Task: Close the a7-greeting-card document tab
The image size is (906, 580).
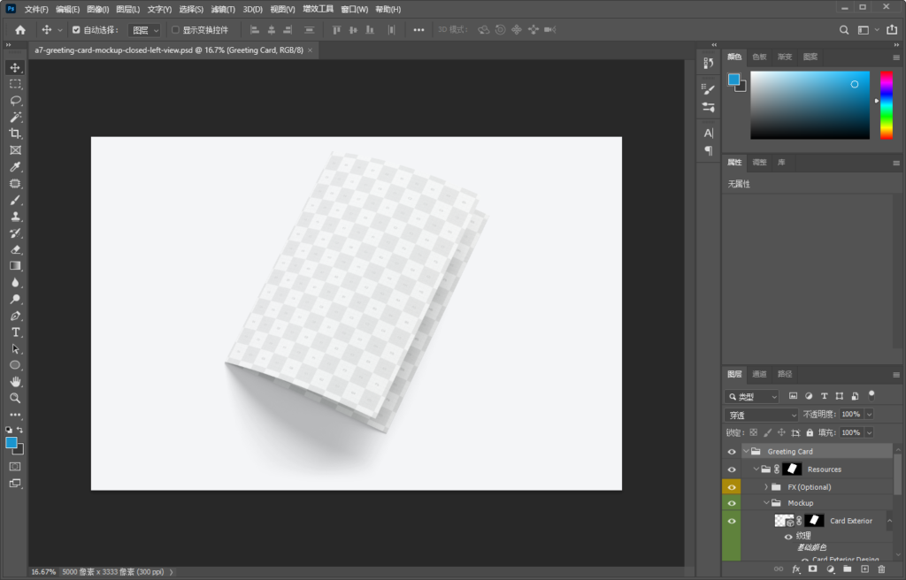Action: click(x=311, y=50)
